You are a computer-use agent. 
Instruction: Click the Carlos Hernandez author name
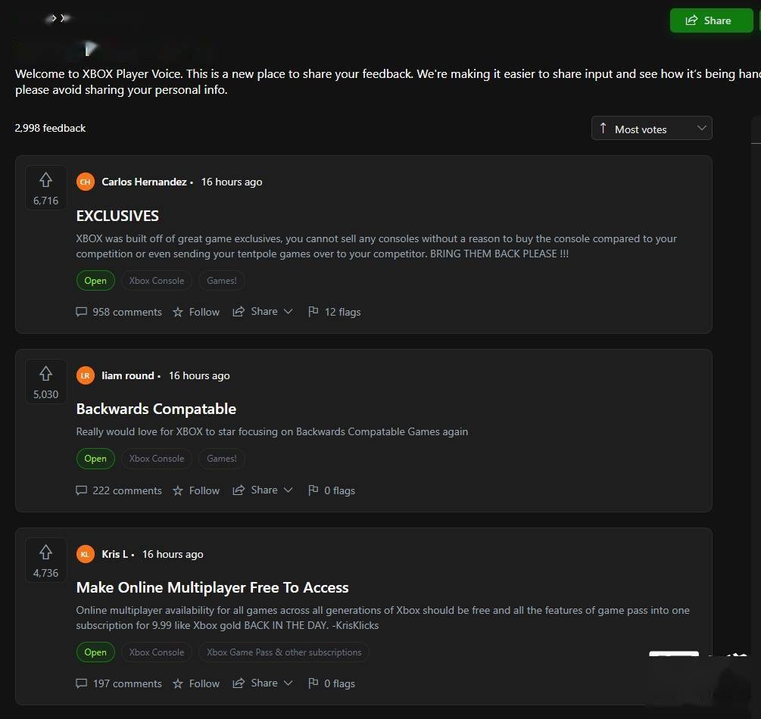(x=144, y=182)
